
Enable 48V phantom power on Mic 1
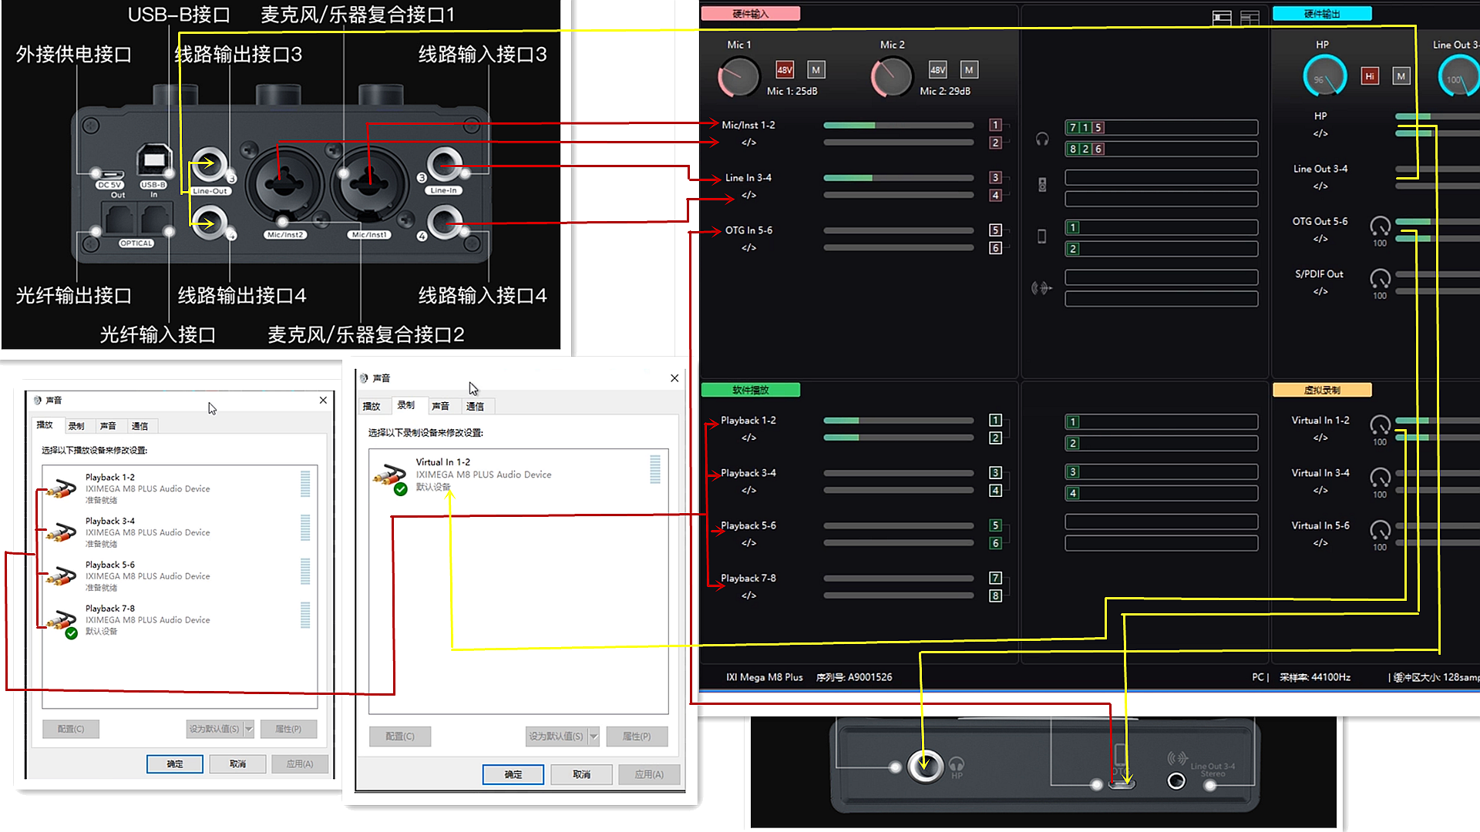tap(784, 69)
